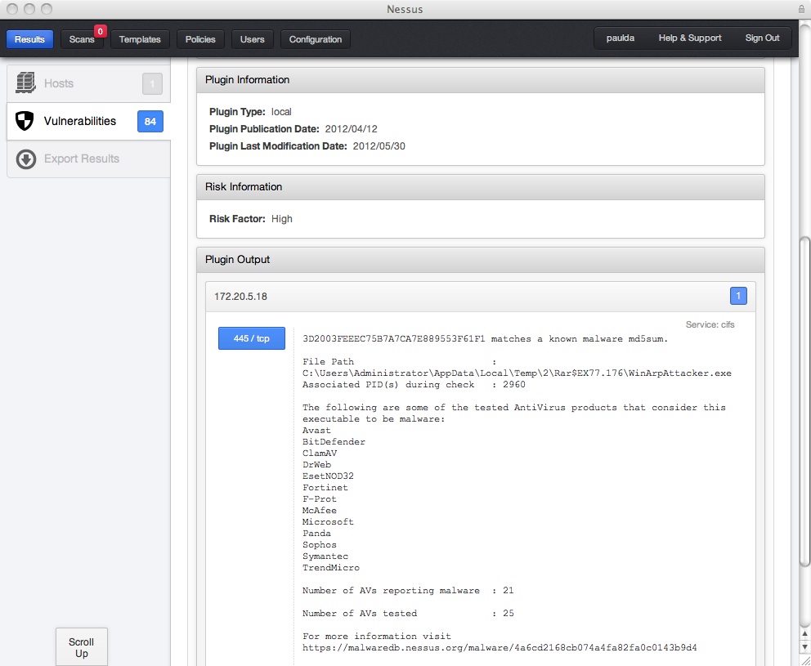The width and height of the screenshot is (811, 666).
Task: Click TrendMicro in the AntiVirus list
Action: point(331,567)
